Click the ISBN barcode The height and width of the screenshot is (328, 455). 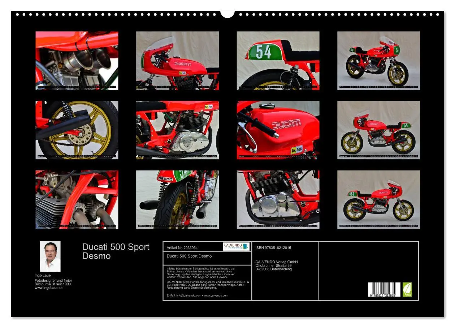point(384,289)
